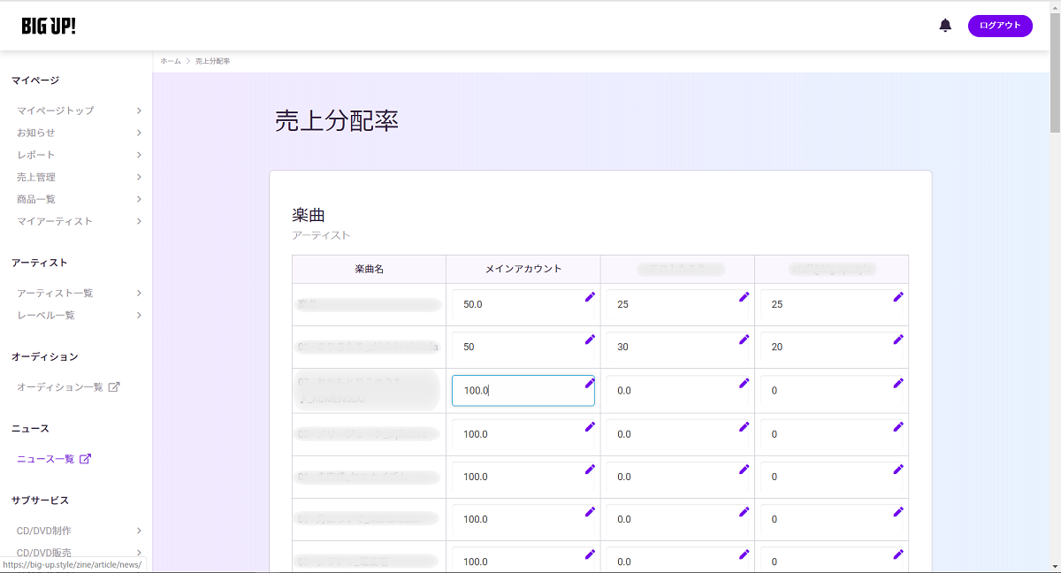This screenshot has height=573, width=1061.
Task: Click pencil icon in the focused 100.0 field
Action: point(590,383)
